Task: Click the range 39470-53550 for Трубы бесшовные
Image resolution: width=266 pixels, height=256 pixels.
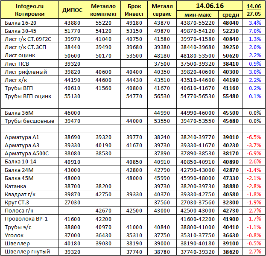Action: click(x=197, y=121)
